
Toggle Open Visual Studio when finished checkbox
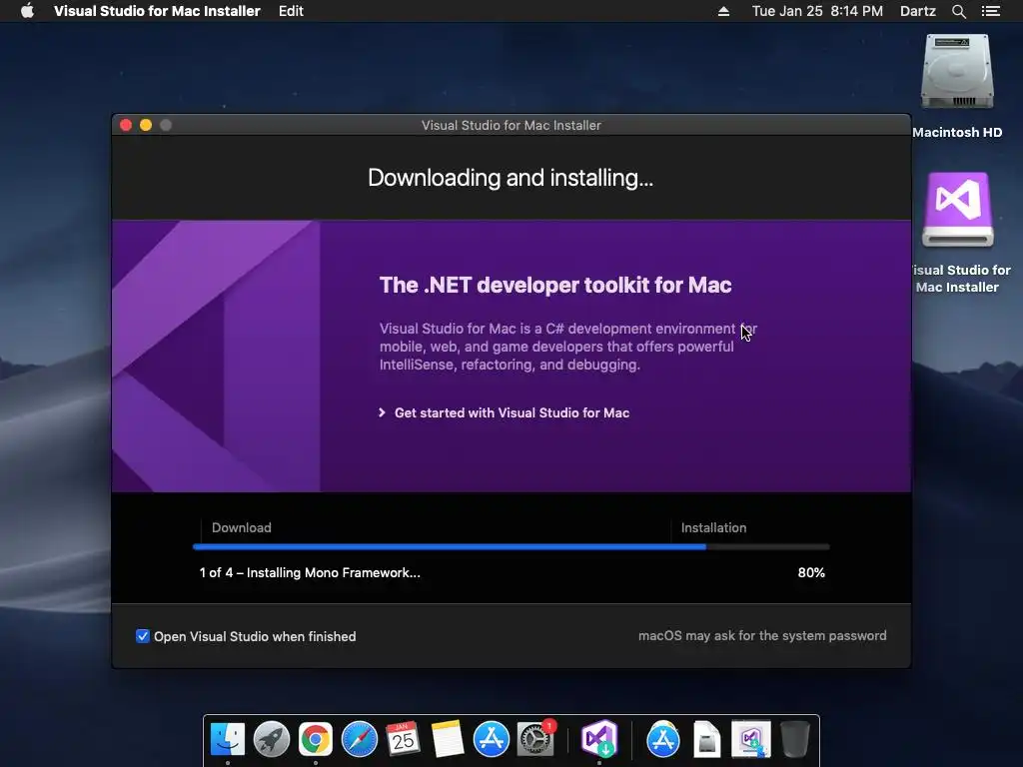[x=142, y=636]
